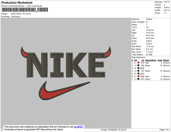Click the St. column header
The height and width of the screenshot is (132, 171).
pos(143,60)
